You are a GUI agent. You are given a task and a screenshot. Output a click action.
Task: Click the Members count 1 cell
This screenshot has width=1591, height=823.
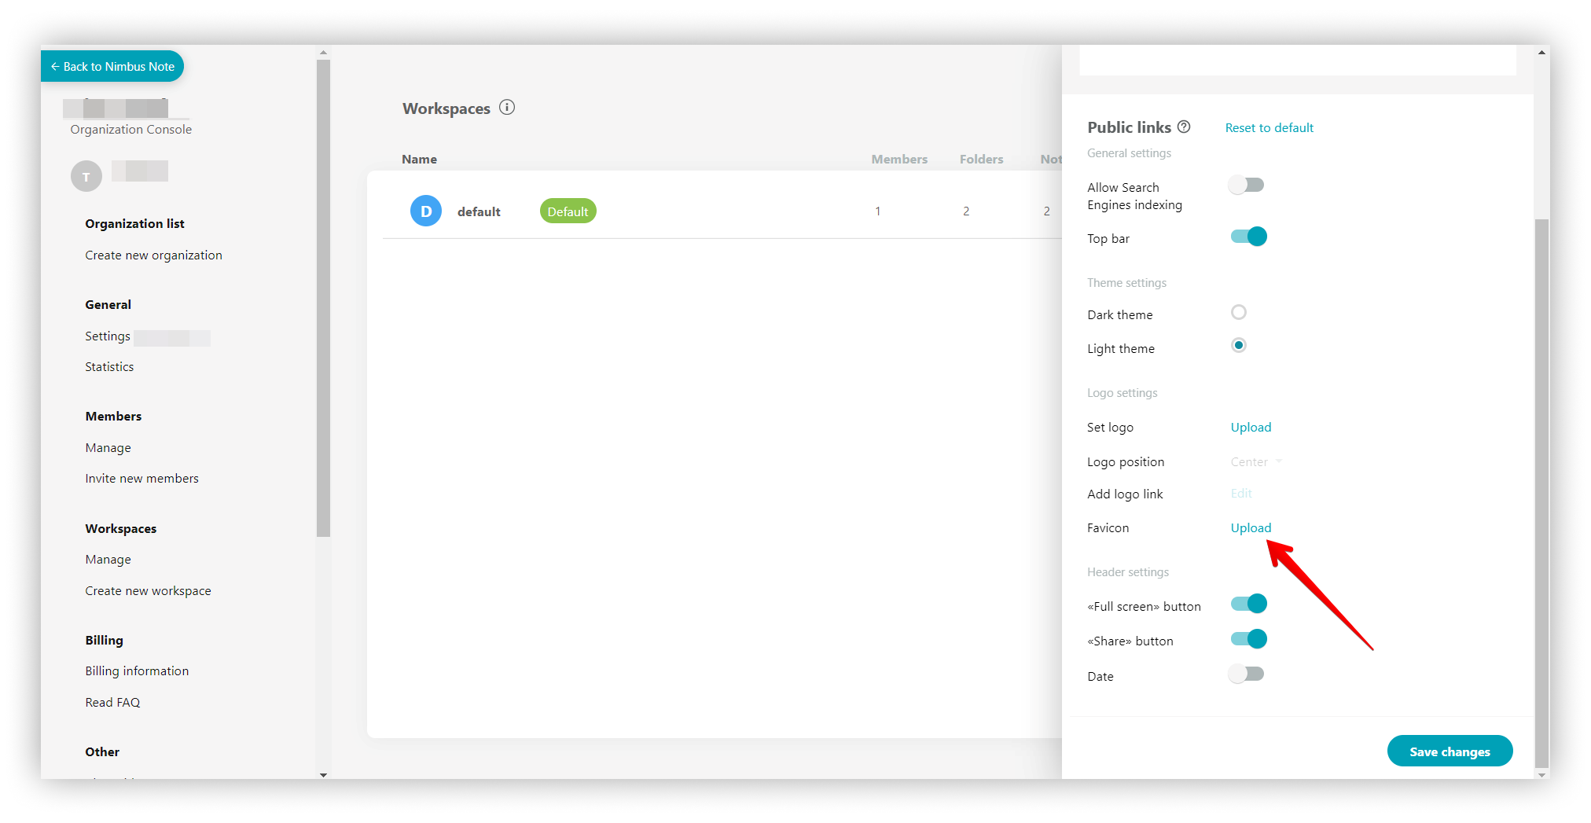(x=878, y=211)
